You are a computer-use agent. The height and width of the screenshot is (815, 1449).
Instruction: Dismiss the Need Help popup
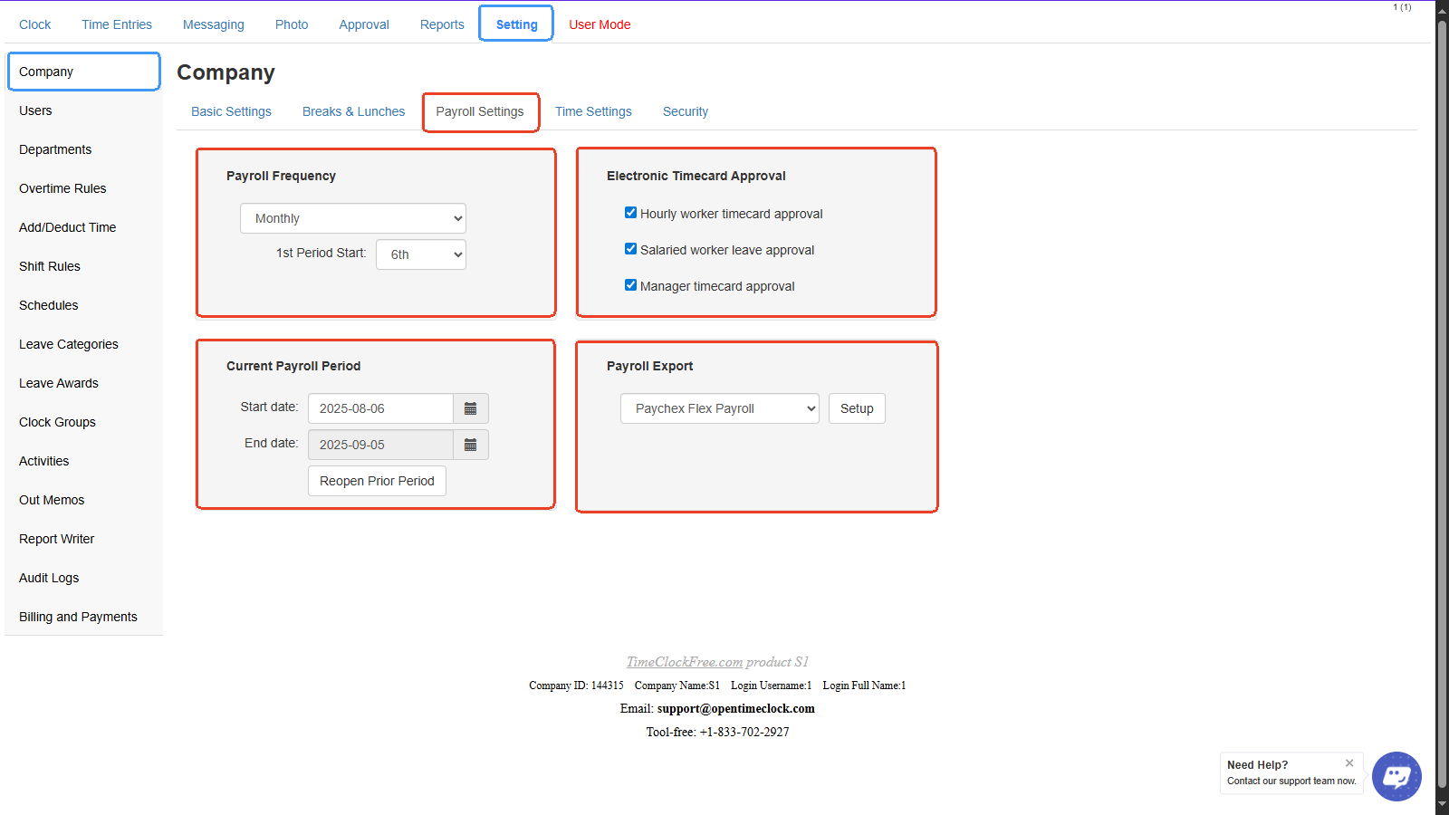pos(1348,763)
